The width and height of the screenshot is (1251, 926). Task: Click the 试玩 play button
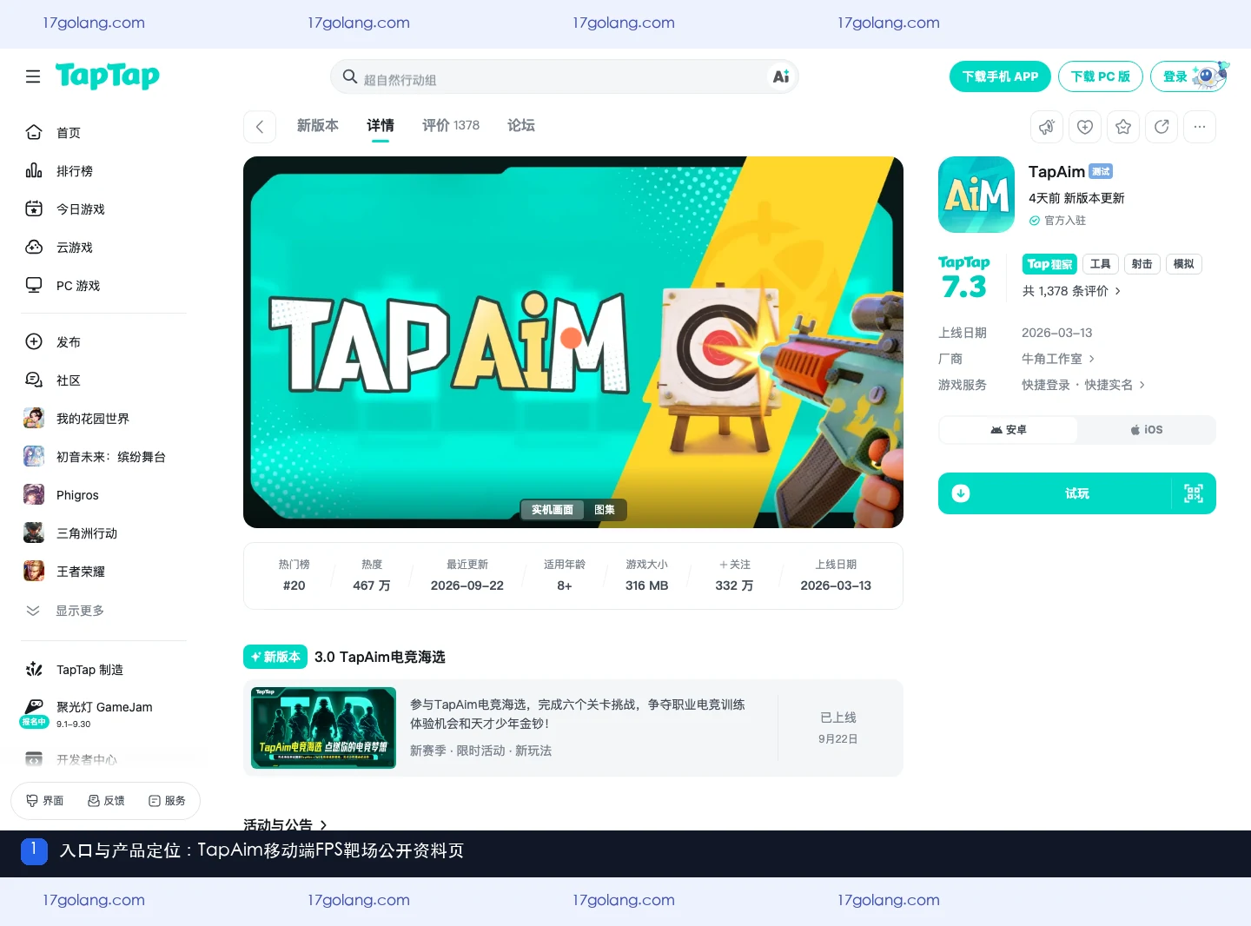1077,493
